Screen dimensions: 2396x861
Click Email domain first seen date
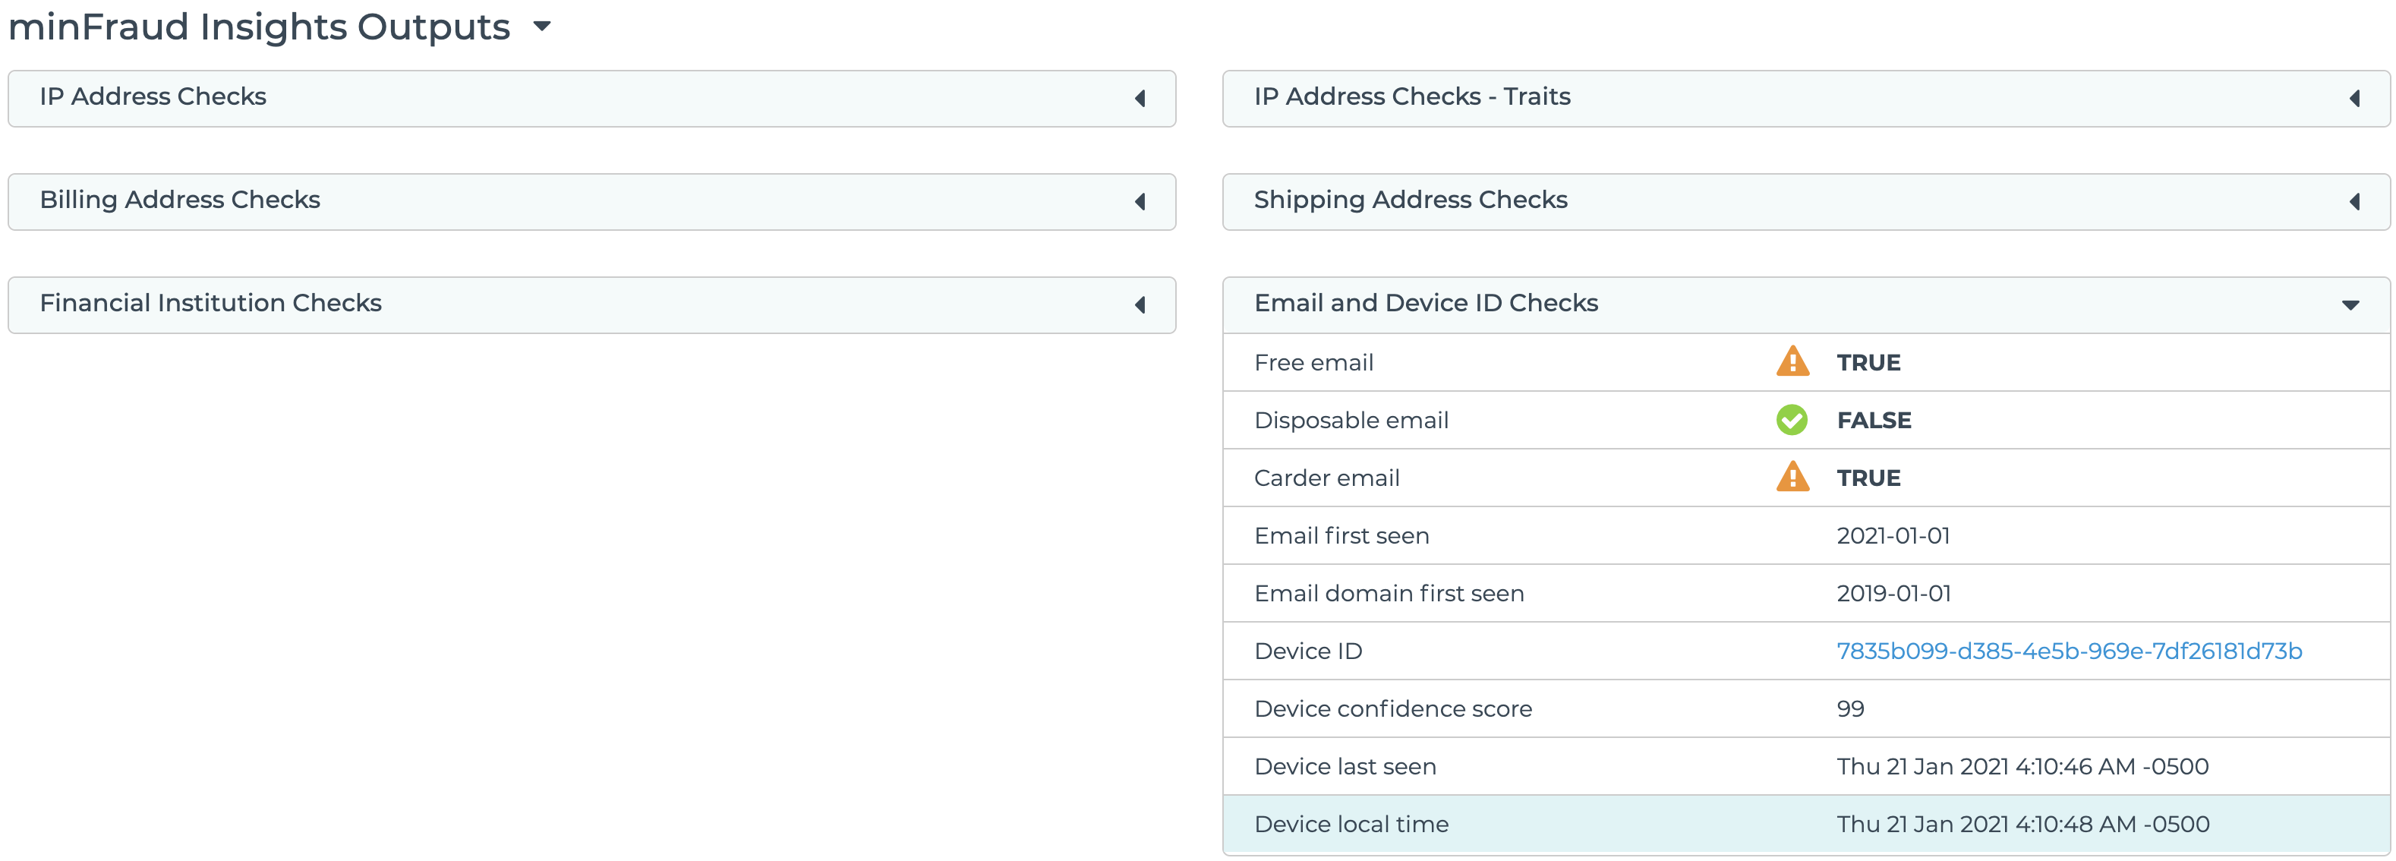click(x=1893, y=593)
